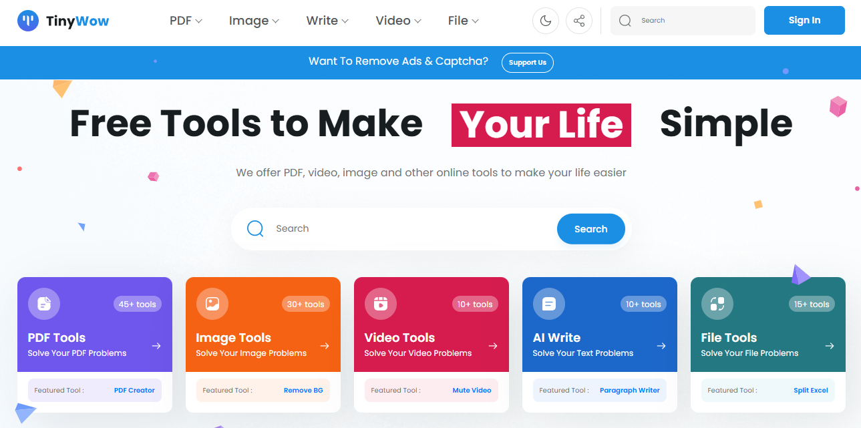The height and width of the screenshot is (428, 861).
Task: Click the magnifier icon in main search bar
Action: click(255, 229)
